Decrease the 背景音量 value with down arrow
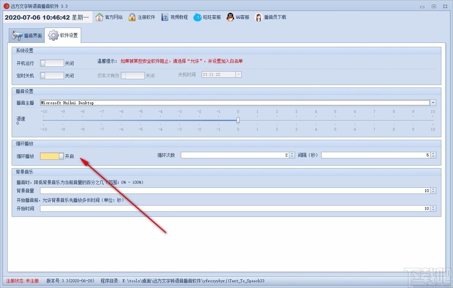 click(x=433, y=192)
